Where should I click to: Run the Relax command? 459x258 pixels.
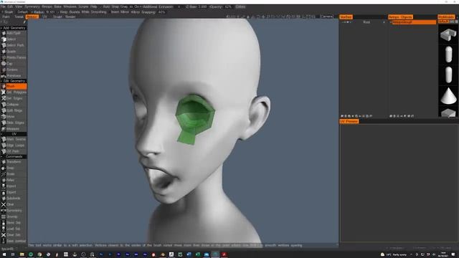point(14,180)
